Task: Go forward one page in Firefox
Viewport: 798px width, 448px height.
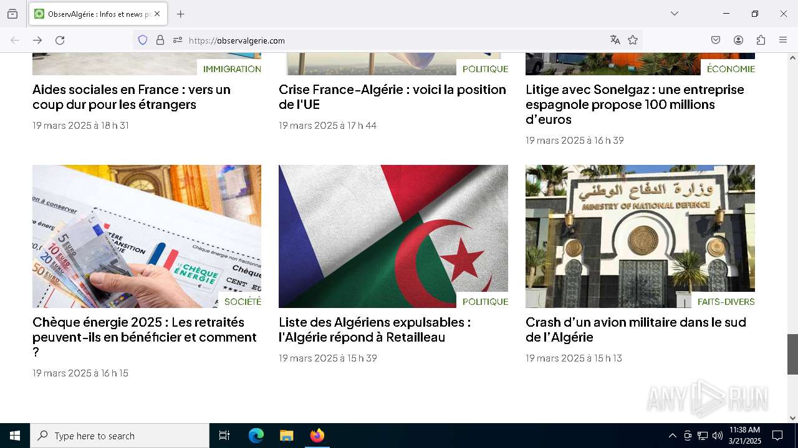Action: (x=37, y=40)
